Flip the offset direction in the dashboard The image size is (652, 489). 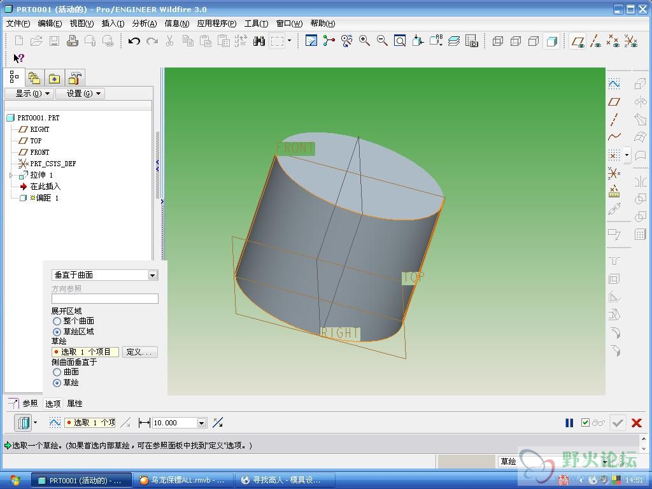[218, 423]
